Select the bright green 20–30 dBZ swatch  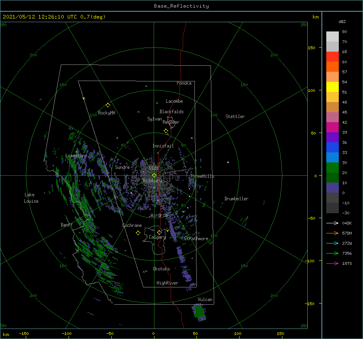(x=332, y=168)
